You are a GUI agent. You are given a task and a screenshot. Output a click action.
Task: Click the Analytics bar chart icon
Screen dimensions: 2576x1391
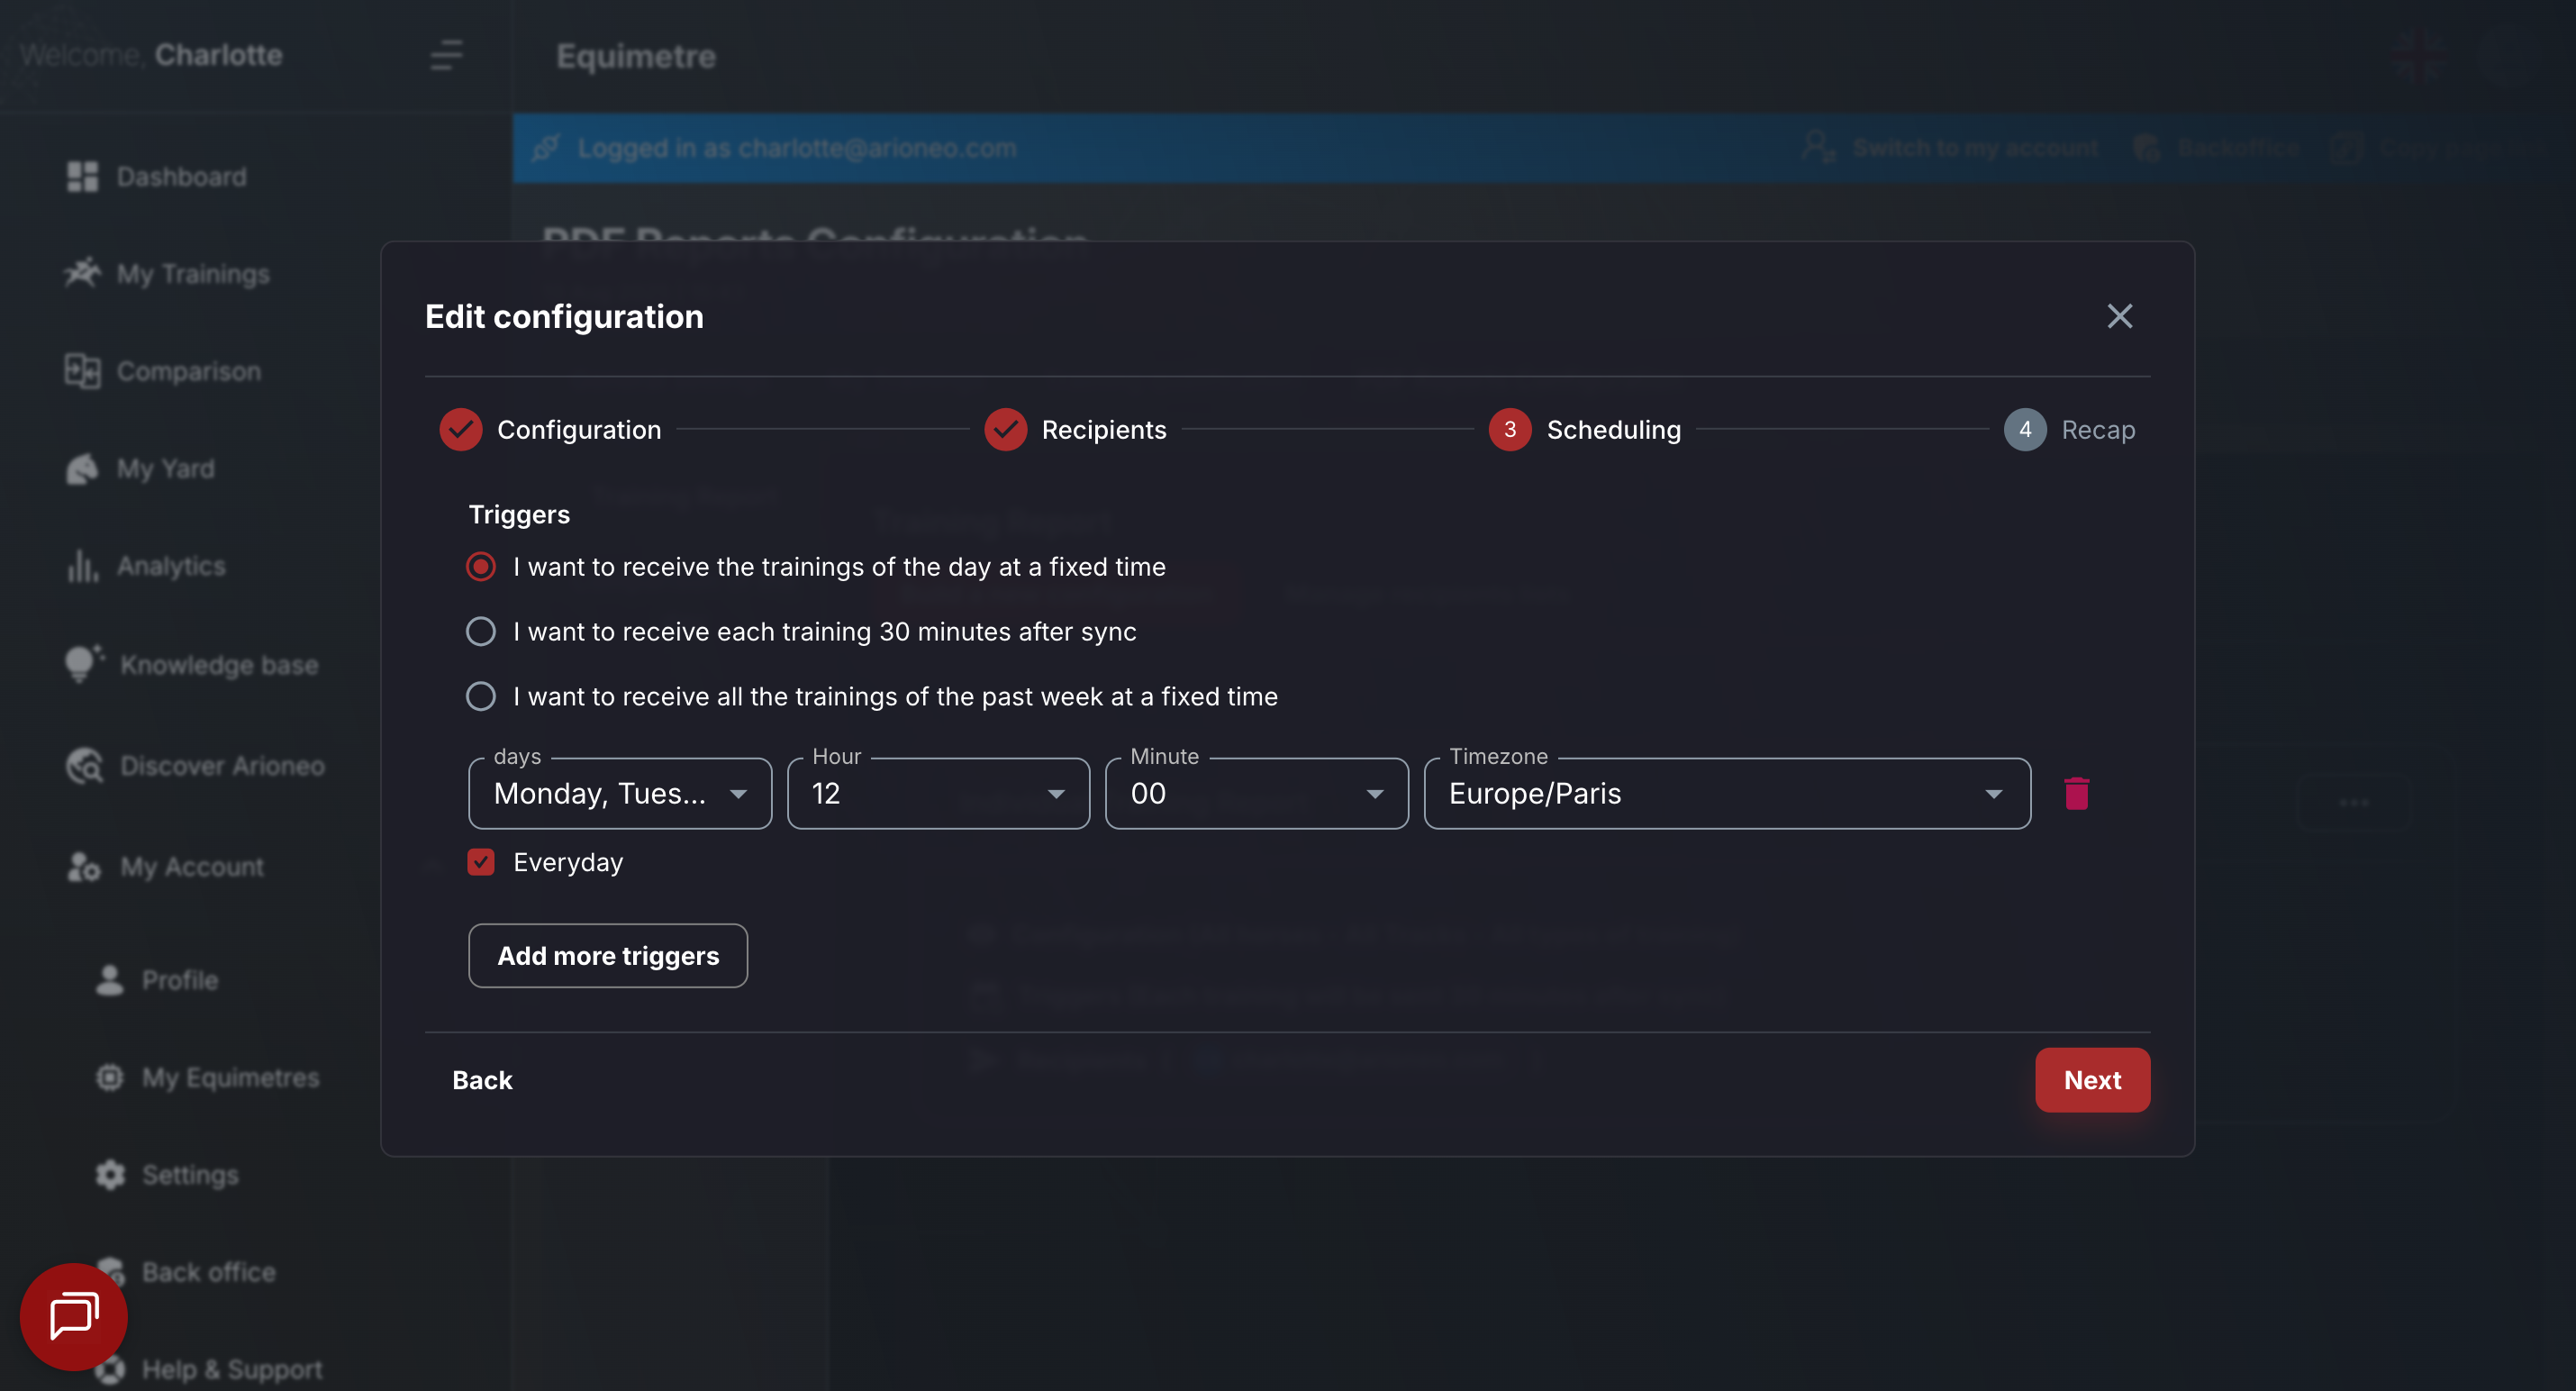[82, 565]
